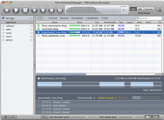This screenshot has width=164, height=120.
Task: Show Paused downloads
Action: click(x=64, y=18)
